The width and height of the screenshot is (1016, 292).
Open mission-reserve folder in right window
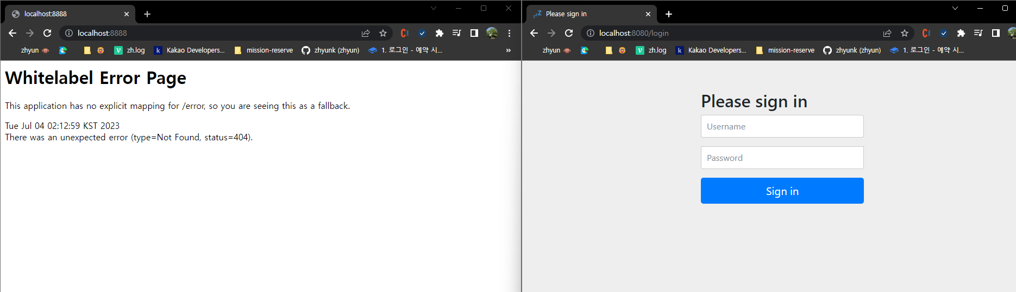pyautogui.click(x=785, y=50)
